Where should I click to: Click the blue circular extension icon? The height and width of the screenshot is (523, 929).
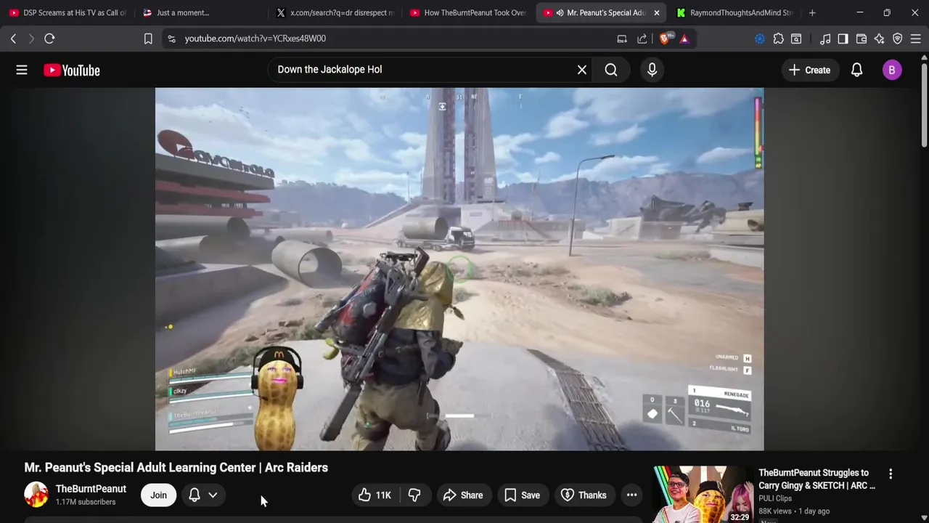[760, 38]
